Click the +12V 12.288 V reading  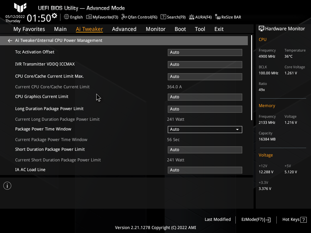(x=266, y=172)
